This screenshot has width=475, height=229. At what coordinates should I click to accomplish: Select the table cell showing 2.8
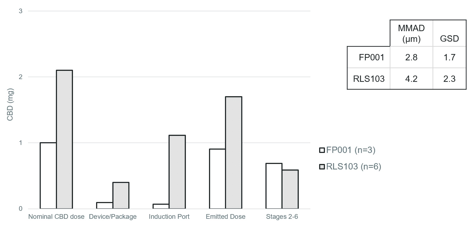pos(411,57)
